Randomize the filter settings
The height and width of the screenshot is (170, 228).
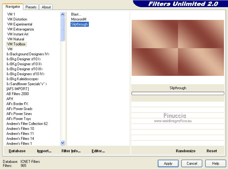[x=185, y=151]
